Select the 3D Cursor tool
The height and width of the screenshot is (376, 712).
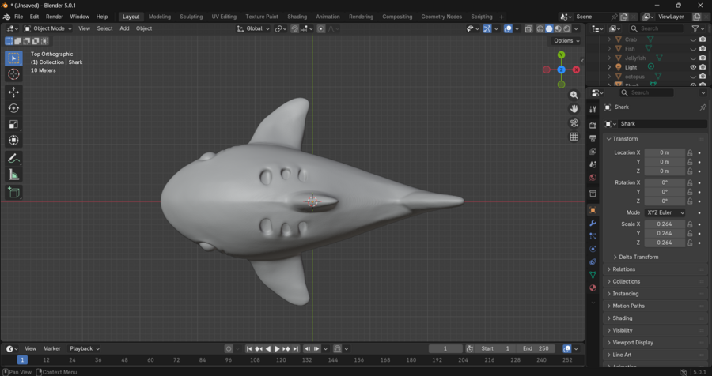click(13, 74)
